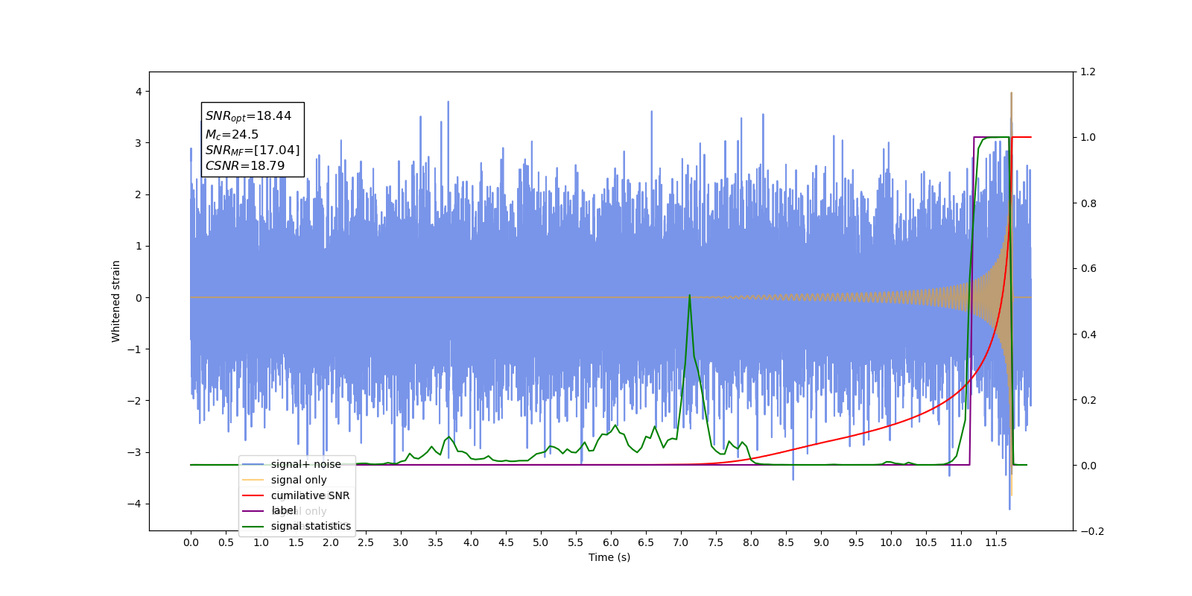Screen dimensions: 1192x596
Task: Click the CSNR=18.79 annotation text
Action: point(245,166)
